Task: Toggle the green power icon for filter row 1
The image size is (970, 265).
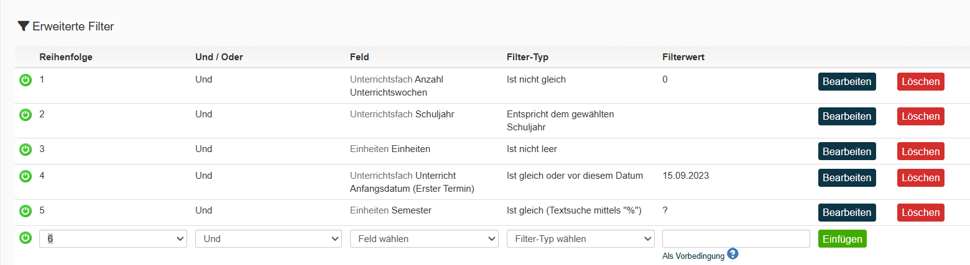Action: tap(25, 80)
